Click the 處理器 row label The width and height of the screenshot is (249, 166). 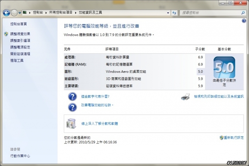point(70,57)
